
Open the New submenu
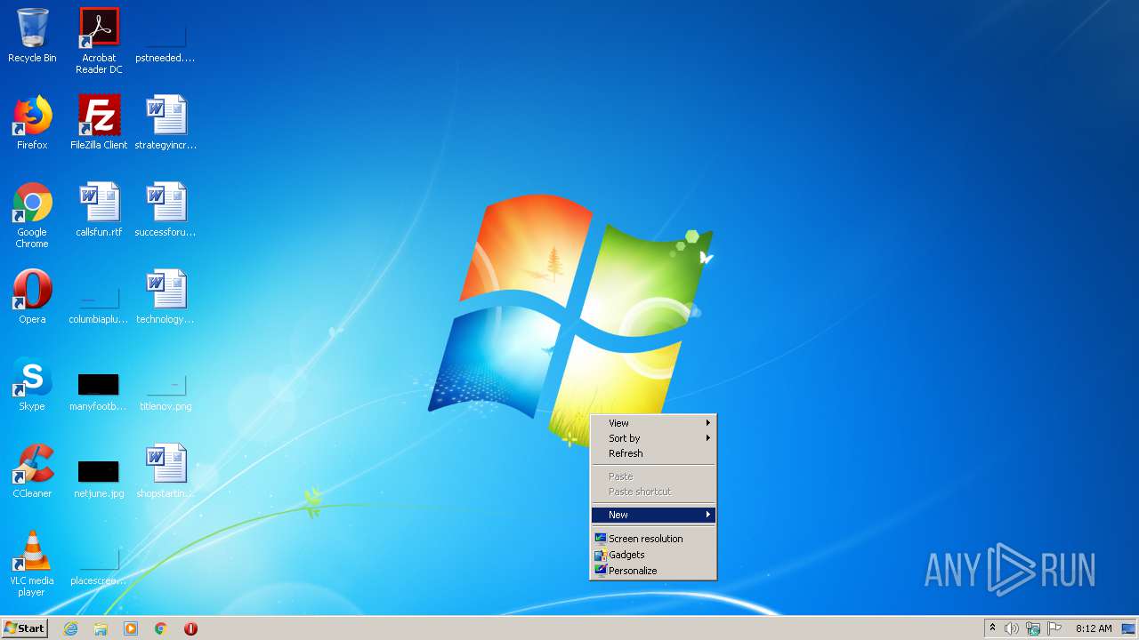653,515
